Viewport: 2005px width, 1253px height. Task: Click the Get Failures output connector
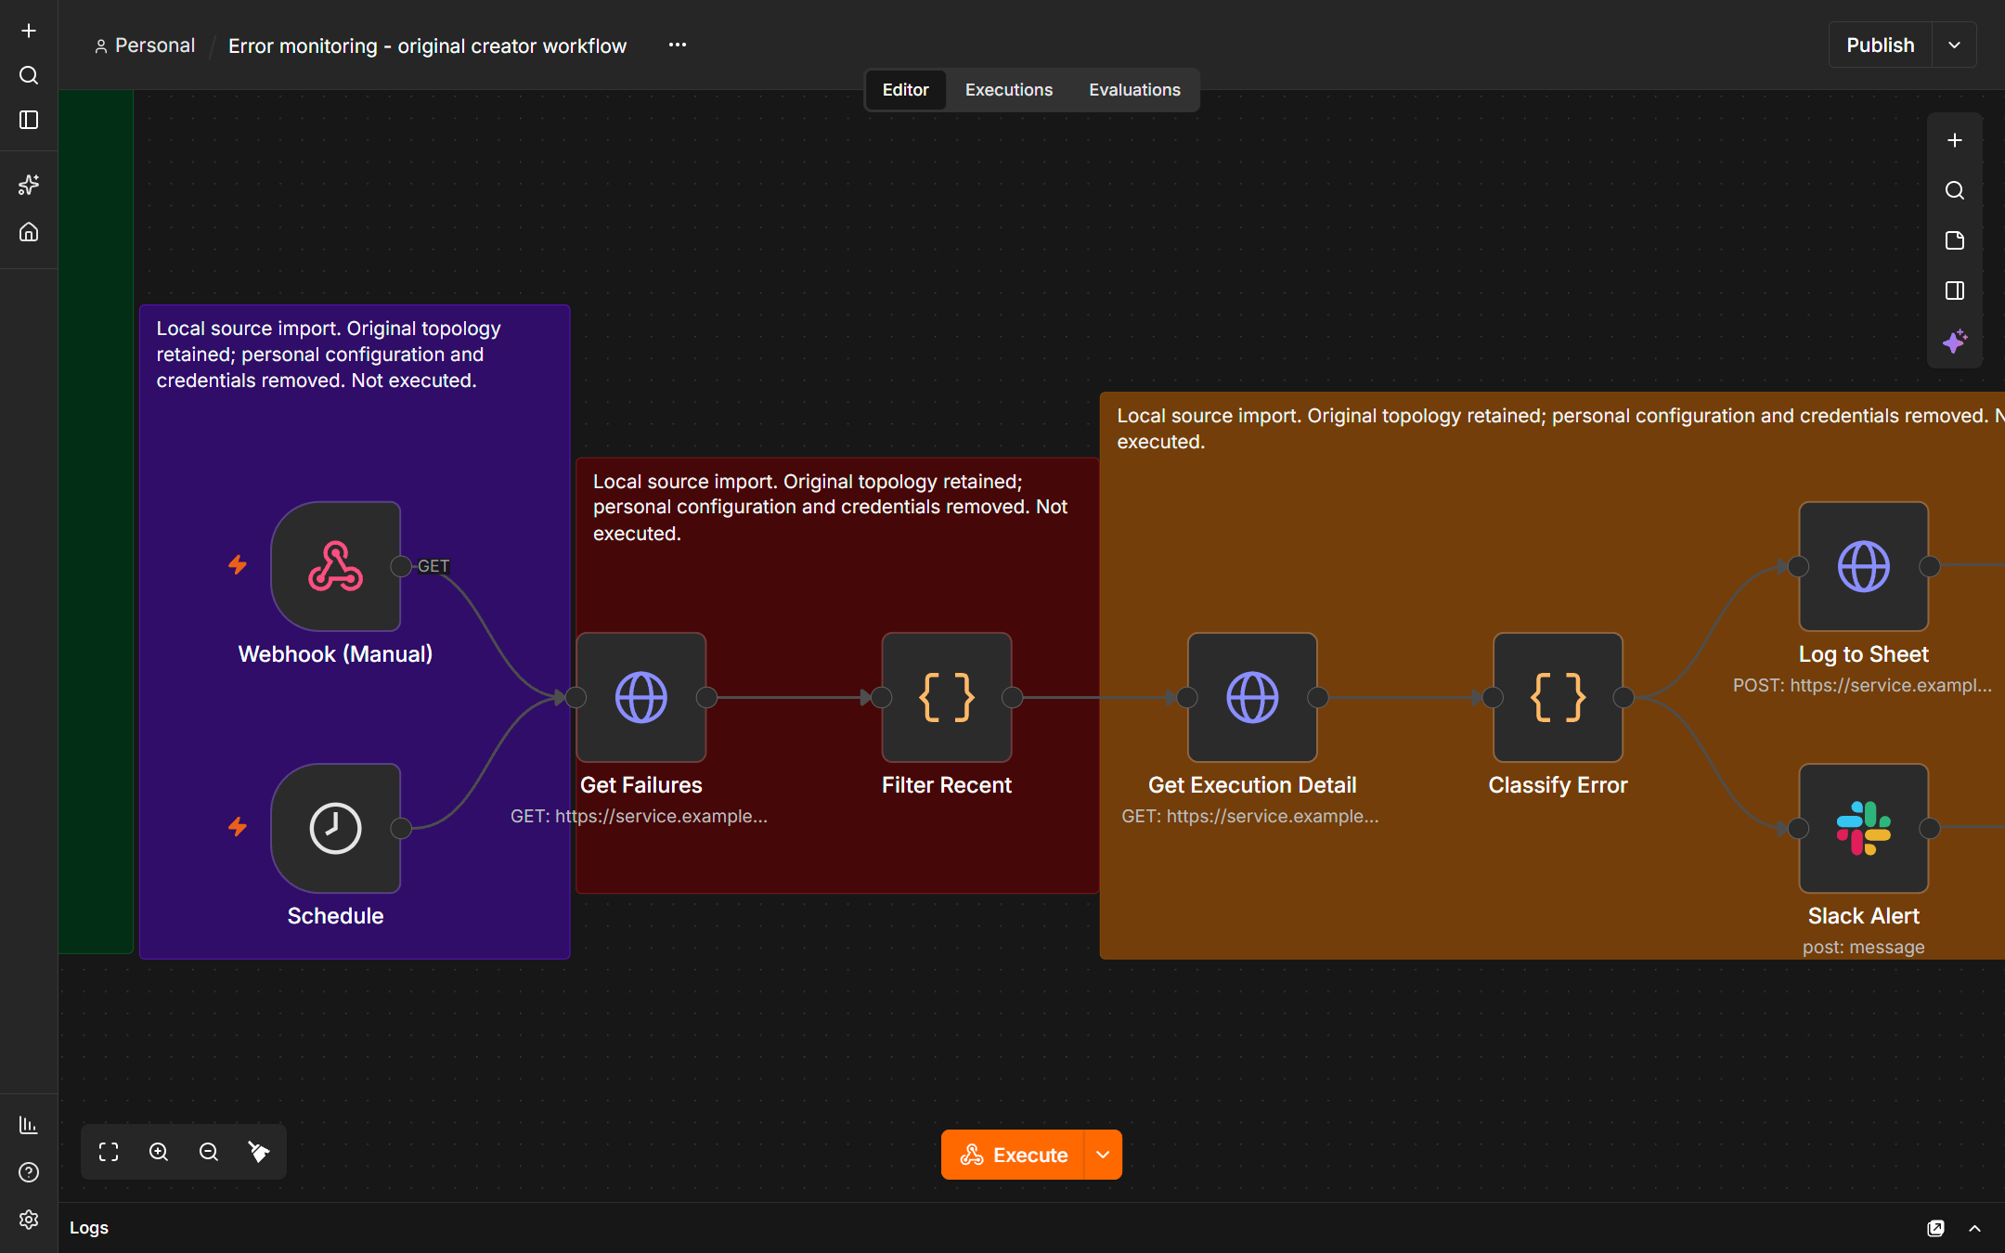tap(706, 697)
